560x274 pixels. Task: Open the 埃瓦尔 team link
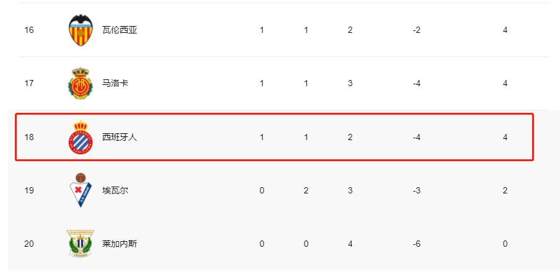115,190
